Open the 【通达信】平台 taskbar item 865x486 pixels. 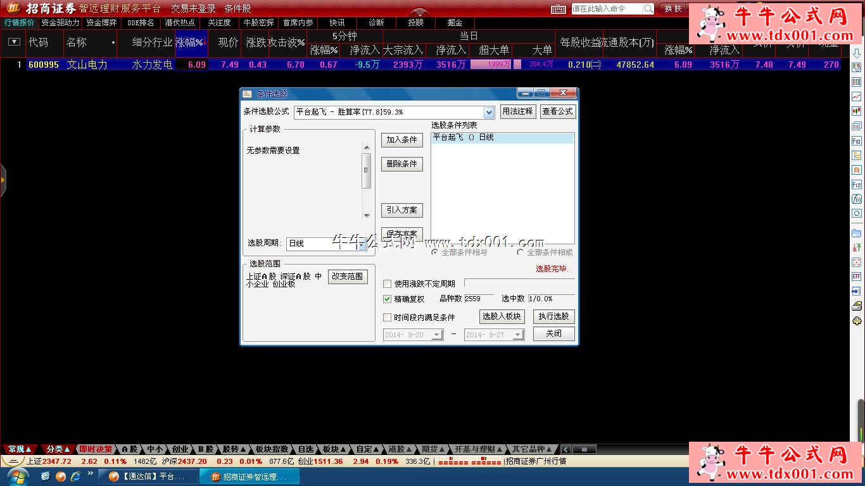coord(147,477)
